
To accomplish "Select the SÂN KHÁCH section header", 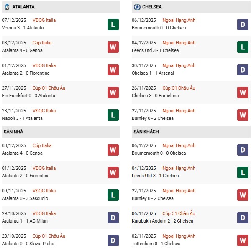I will pos(146,132).
